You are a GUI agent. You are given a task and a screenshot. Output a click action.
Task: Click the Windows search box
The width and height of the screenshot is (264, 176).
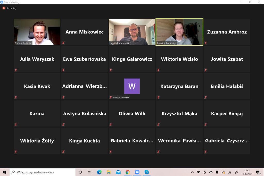coord(43,172)
